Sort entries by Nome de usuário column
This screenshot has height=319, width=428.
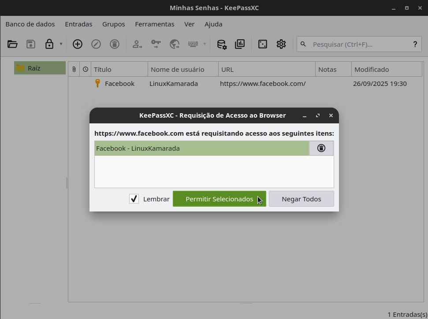(x=183, y=69)
